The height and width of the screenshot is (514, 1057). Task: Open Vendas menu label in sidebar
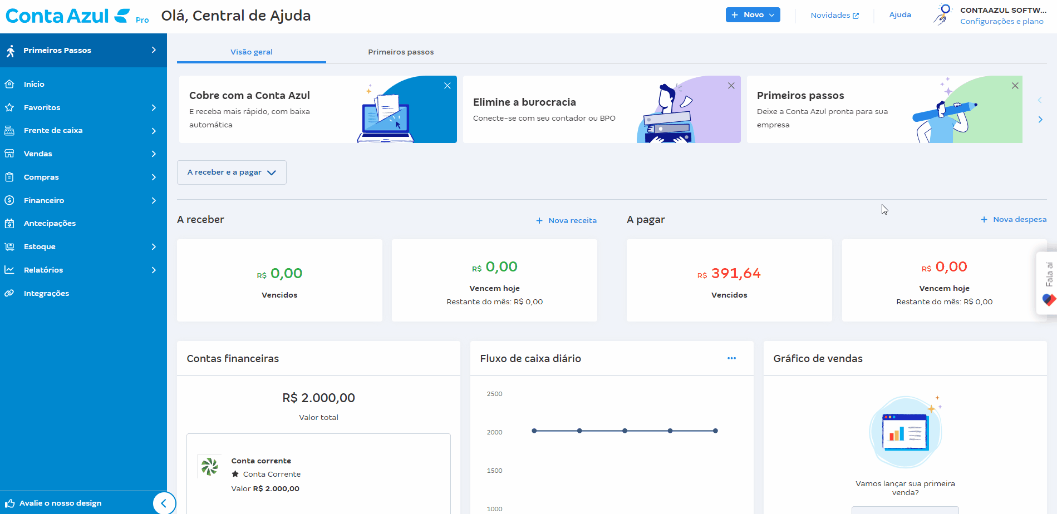click(38, 154)
